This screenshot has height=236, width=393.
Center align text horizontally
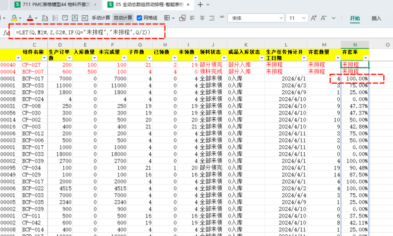pos(202,18)
